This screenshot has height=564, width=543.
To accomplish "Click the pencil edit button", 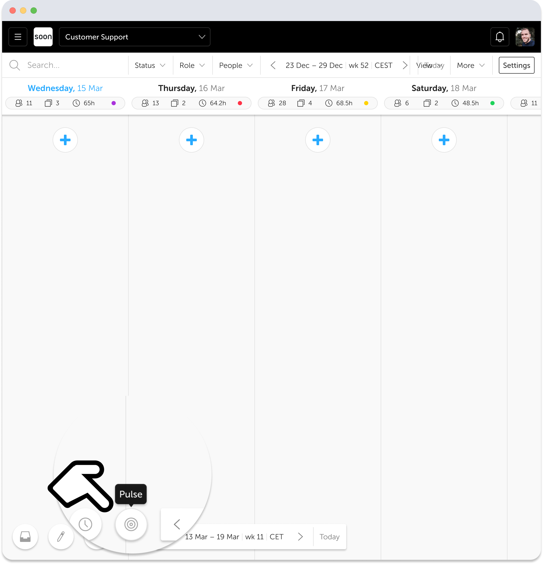I will 61,537.
